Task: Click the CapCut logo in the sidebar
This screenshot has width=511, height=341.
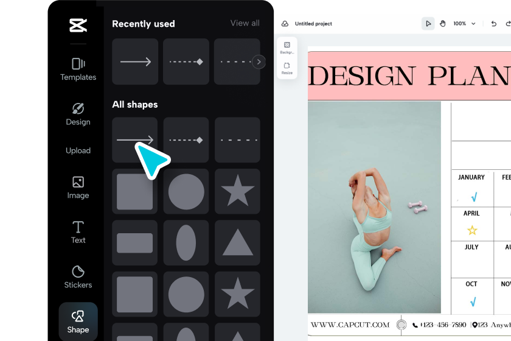Action: click(x=78, y=25)
